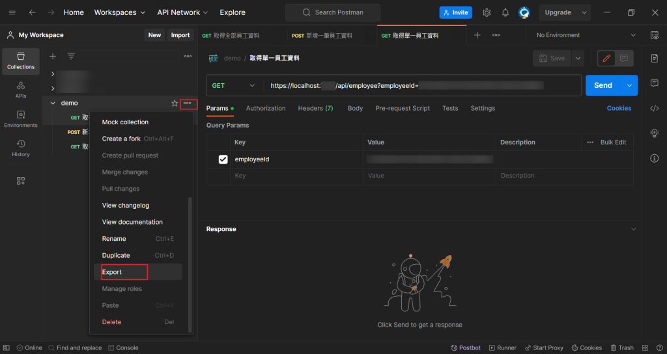The width and height of the screenshot is (667, 354).
Task: Click the New button
Action: click(x=154, y=35)
